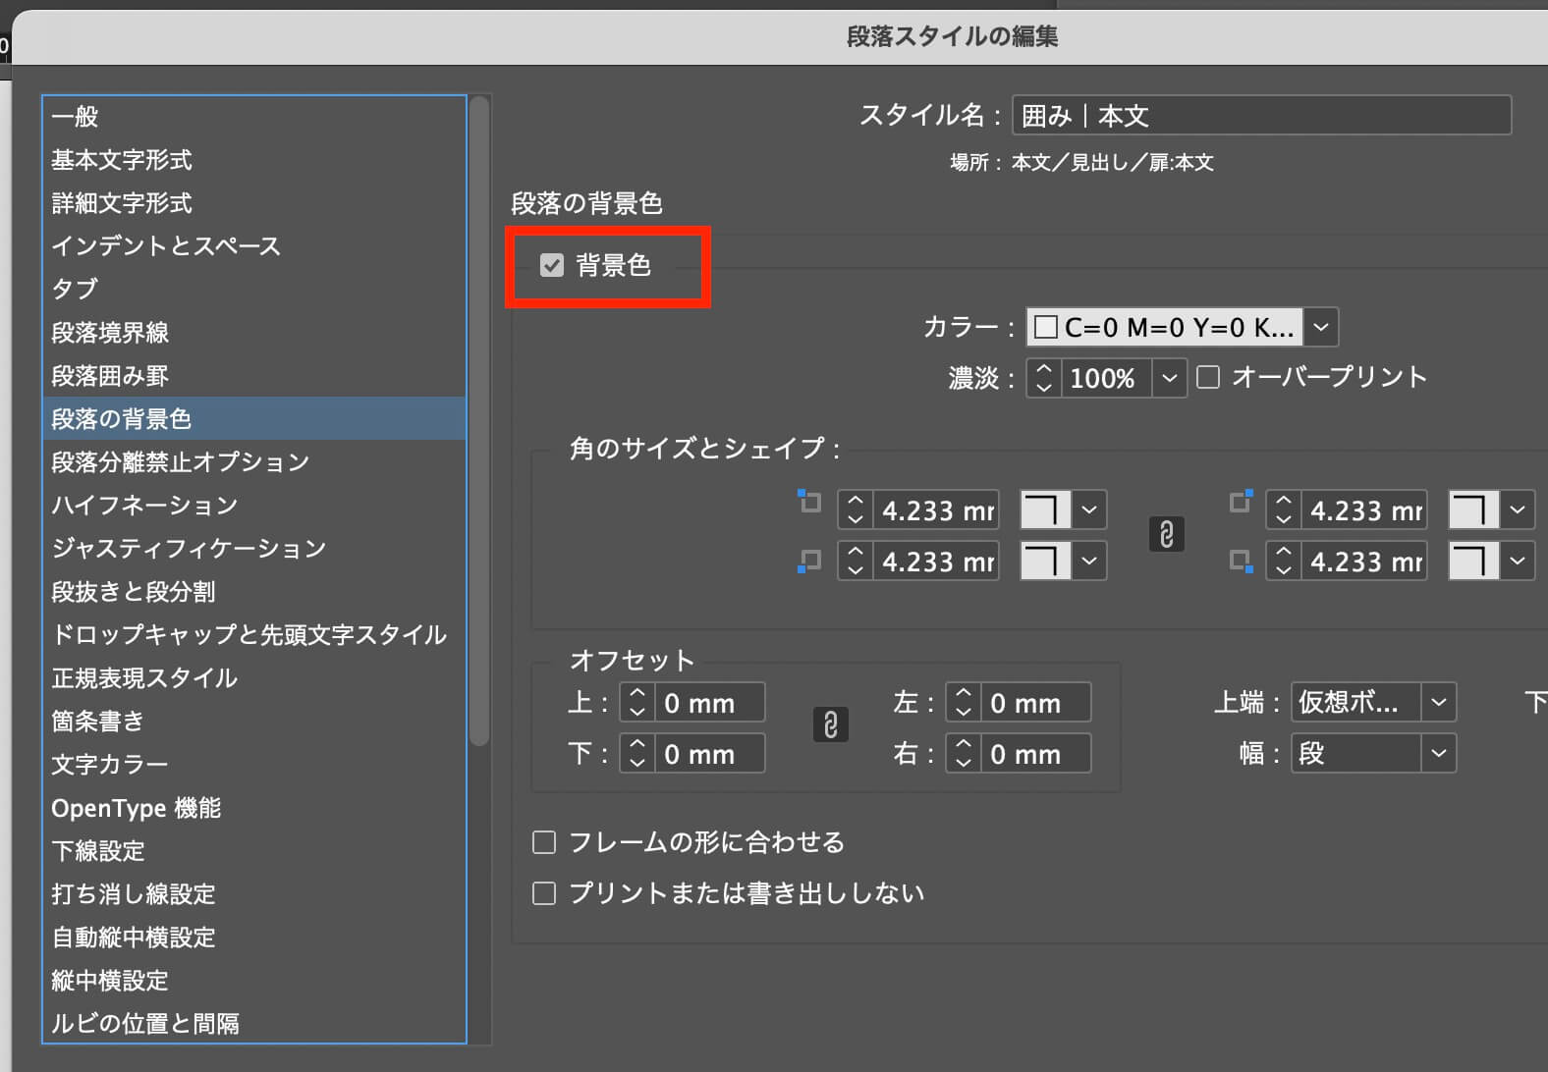Viewport: 1548px width, 1072px height.
Task: Click the bottom-left corner shape preview icon
Action: tap(1044, 562)
